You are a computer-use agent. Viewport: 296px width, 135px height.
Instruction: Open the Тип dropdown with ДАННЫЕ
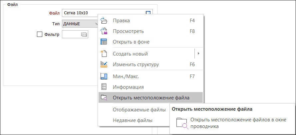tap(81, 24)
